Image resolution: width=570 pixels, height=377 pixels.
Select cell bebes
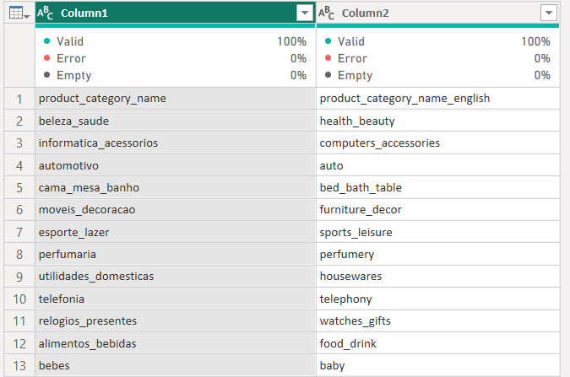pos(175,365)
